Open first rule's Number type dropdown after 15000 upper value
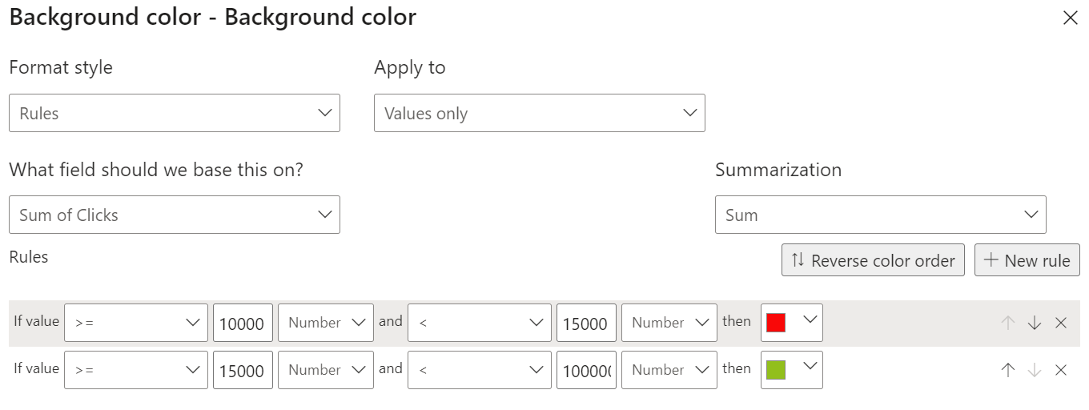This screenshot has height=410, width=1089. coord(669,323)
